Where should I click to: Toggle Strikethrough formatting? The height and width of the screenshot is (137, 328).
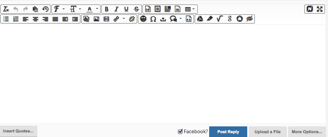coord(137,9)
